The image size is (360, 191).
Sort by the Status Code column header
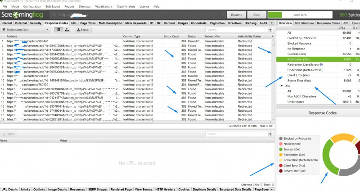pos(171,36)
